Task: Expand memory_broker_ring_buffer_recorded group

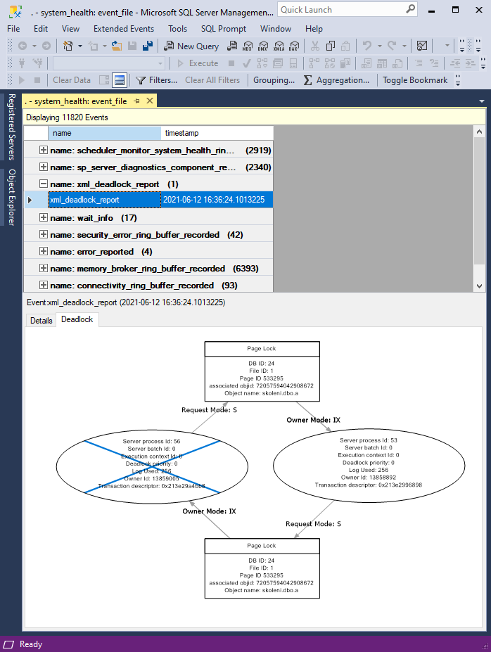Action: (43, 268)
